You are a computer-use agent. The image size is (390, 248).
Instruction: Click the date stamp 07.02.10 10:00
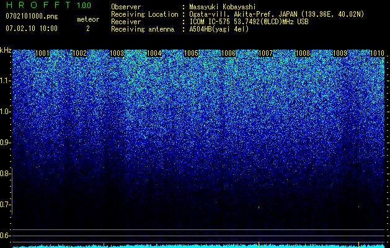pos(32,29)
